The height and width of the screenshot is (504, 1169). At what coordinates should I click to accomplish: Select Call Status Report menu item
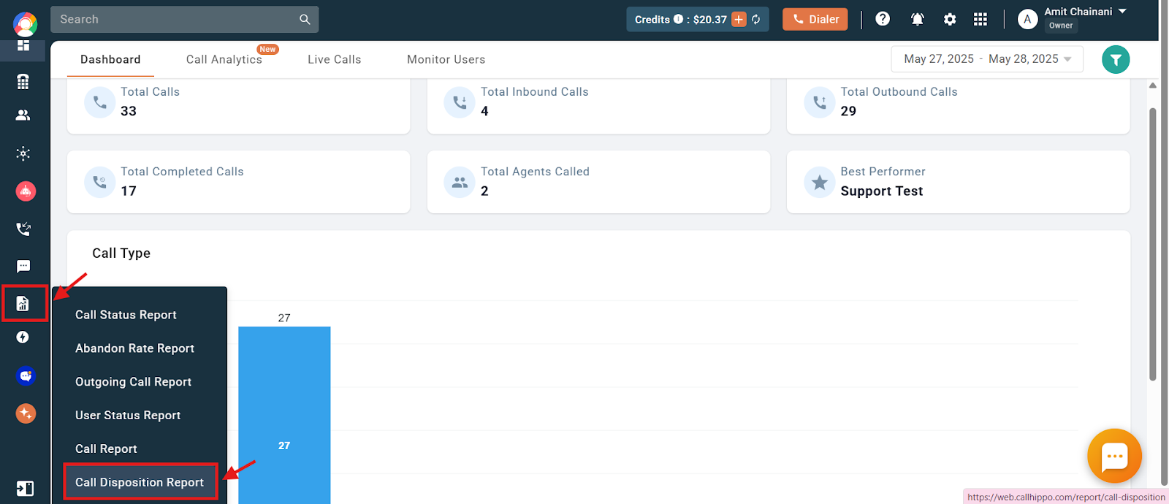126,315
